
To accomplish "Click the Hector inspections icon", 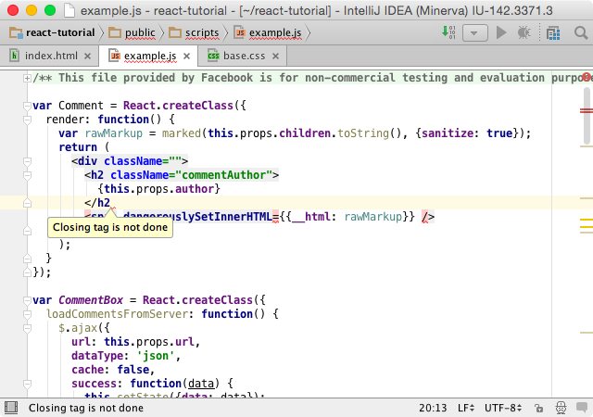I will 561,408.
